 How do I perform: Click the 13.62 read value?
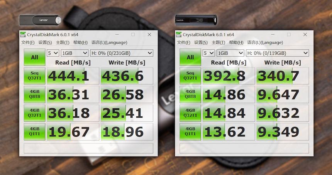point(229,132)
